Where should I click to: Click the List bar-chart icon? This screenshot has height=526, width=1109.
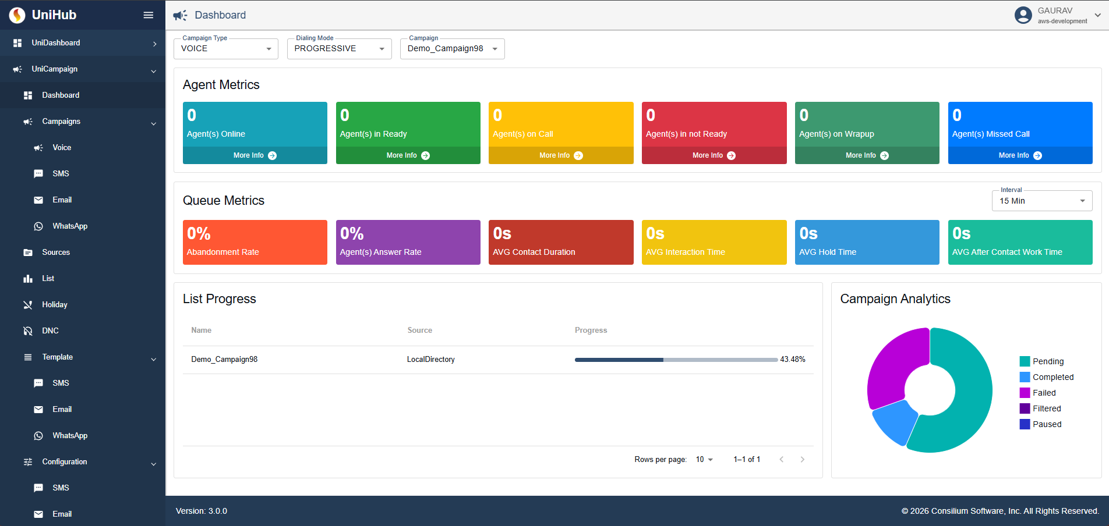(28, 279)
